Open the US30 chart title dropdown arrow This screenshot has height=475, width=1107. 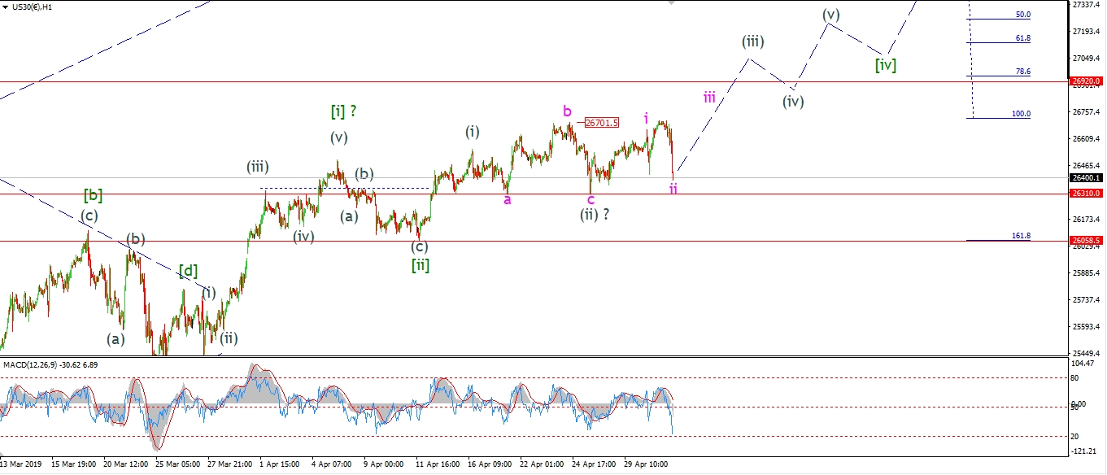6,7
